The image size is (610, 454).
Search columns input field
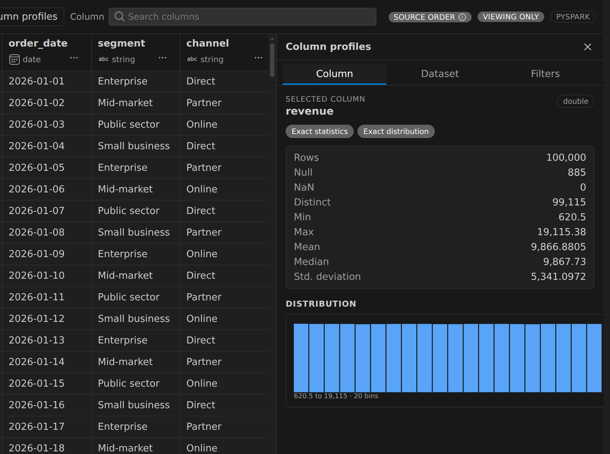pos(243,17)
